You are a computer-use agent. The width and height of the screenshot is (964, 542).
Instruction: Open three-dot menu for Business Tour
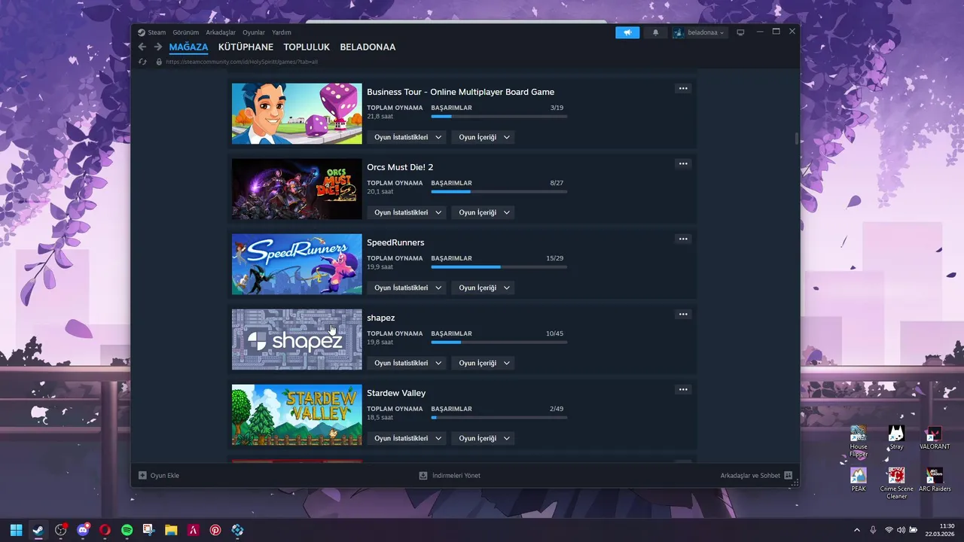[683, 88]
